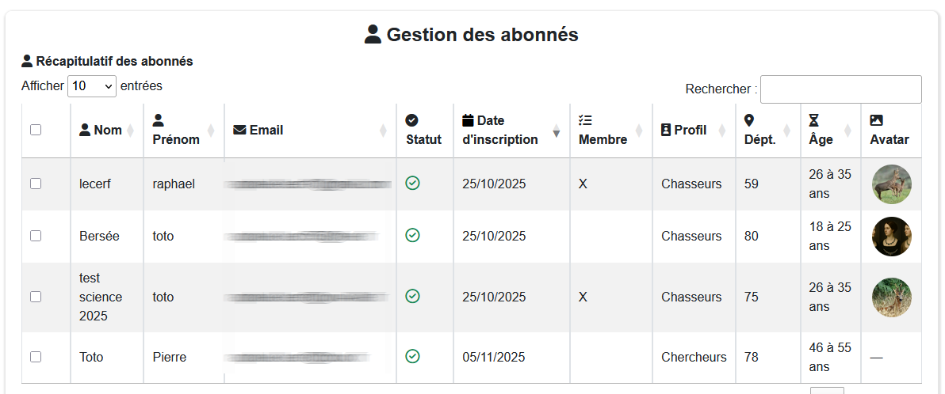
Task: Click the location pin icon in Dépt. header
Action: [x=749, y=120]
